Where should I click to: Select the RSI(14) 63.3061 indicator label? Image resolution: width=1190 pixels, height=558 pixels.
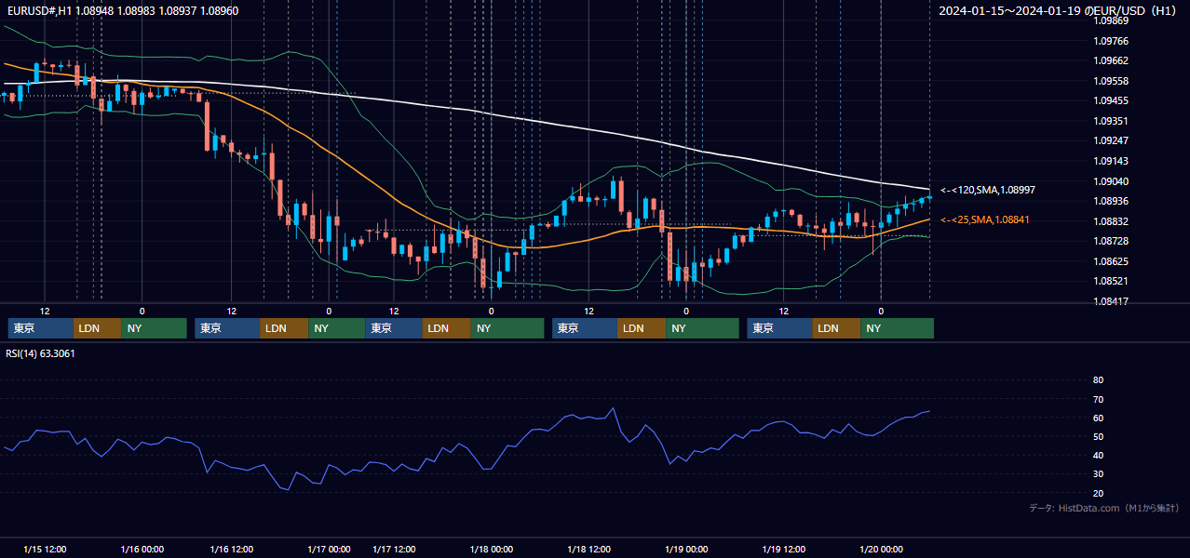[41, 353]
